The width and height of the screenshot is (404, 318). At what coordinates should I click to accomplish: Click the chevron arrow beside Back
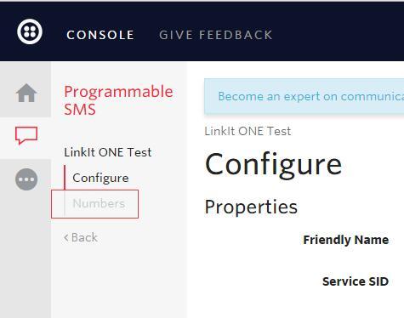66,237
